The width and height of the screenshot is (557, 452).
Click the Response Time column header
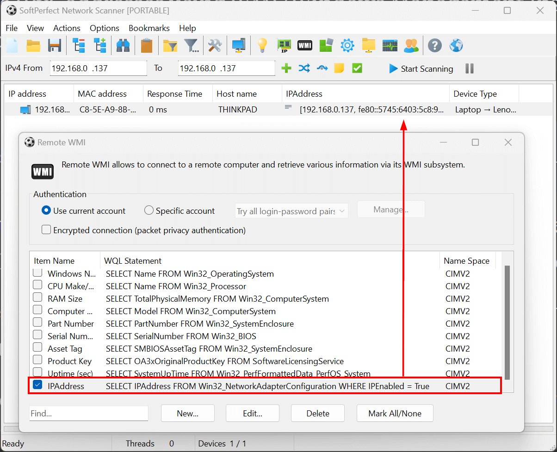click(x=178, y=93)
